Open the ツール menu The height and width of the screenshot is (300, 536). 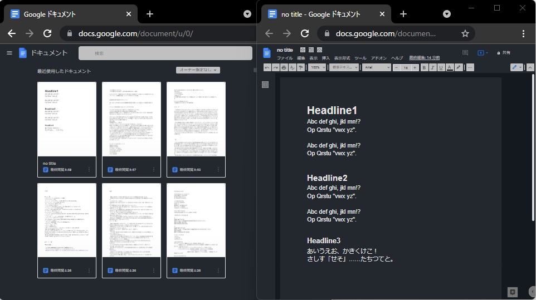(360, 58)
